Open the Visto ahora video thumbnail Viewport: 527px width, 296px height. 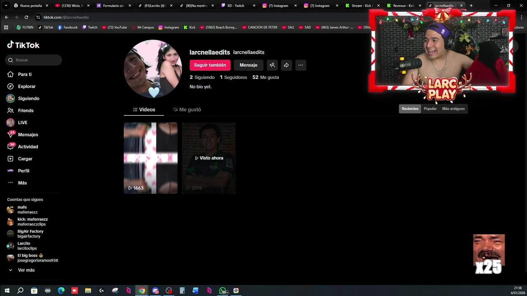click(209, 158)
